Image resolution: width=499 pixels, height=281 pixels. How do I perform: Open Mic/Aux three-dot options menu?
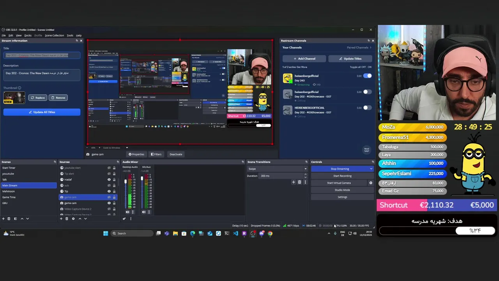[149, 212]
